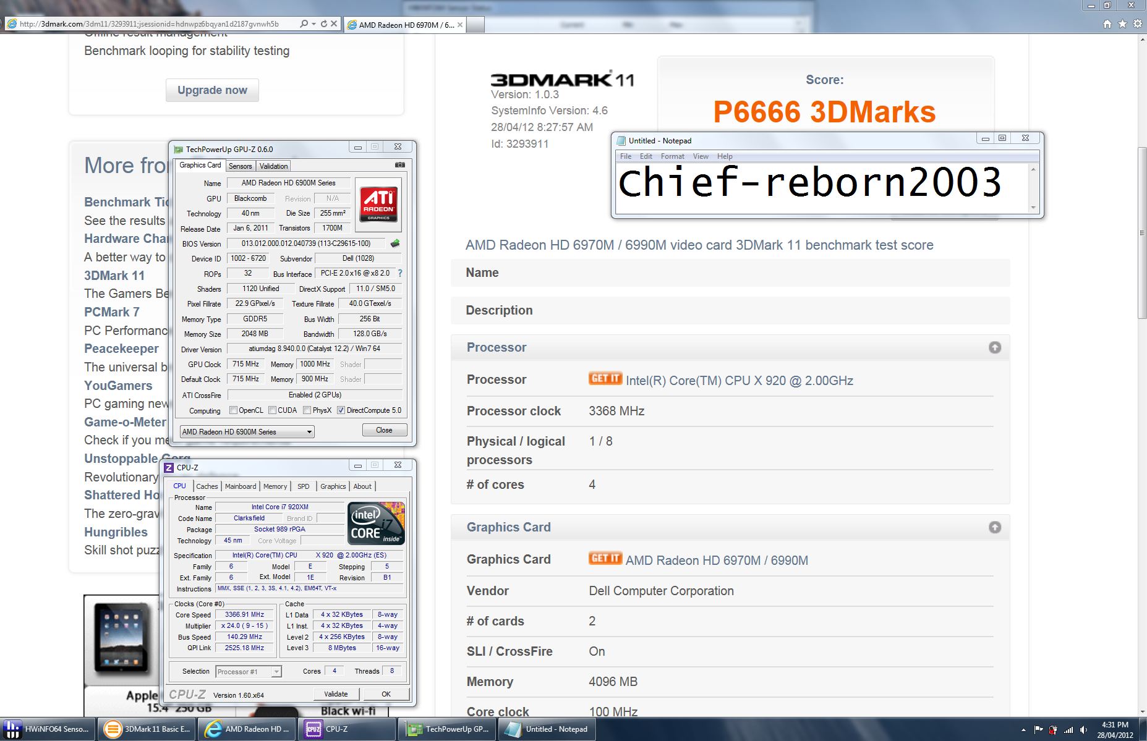This screenshot has height=741, width=1147.
Task: Click the browser page vertical scrollbar thumb
Action: click(x=1141, y=234)
